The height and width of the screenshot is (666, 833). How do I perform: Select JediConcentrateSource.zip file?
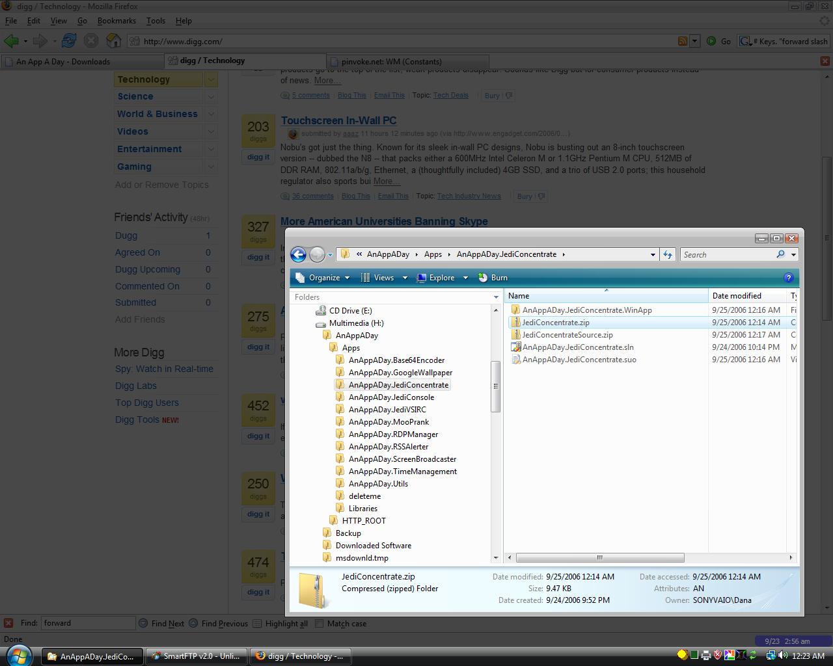coord(567,335)
